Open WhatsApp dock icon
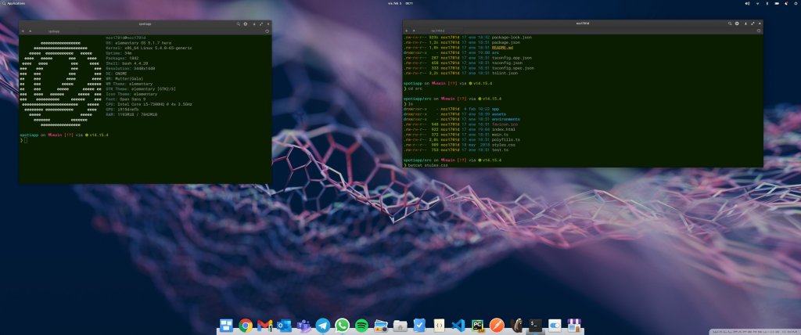 [x=342, y=324]
